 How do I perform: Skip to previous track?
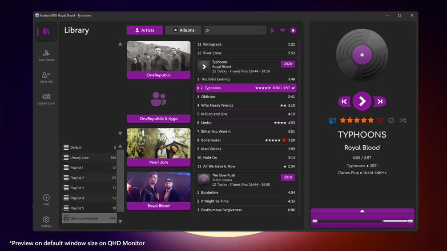(344, 101)
